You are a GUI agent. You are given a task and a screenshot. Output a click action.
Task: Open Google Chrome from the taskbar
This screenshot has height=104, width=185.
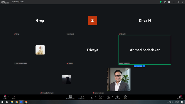point(16,102)
